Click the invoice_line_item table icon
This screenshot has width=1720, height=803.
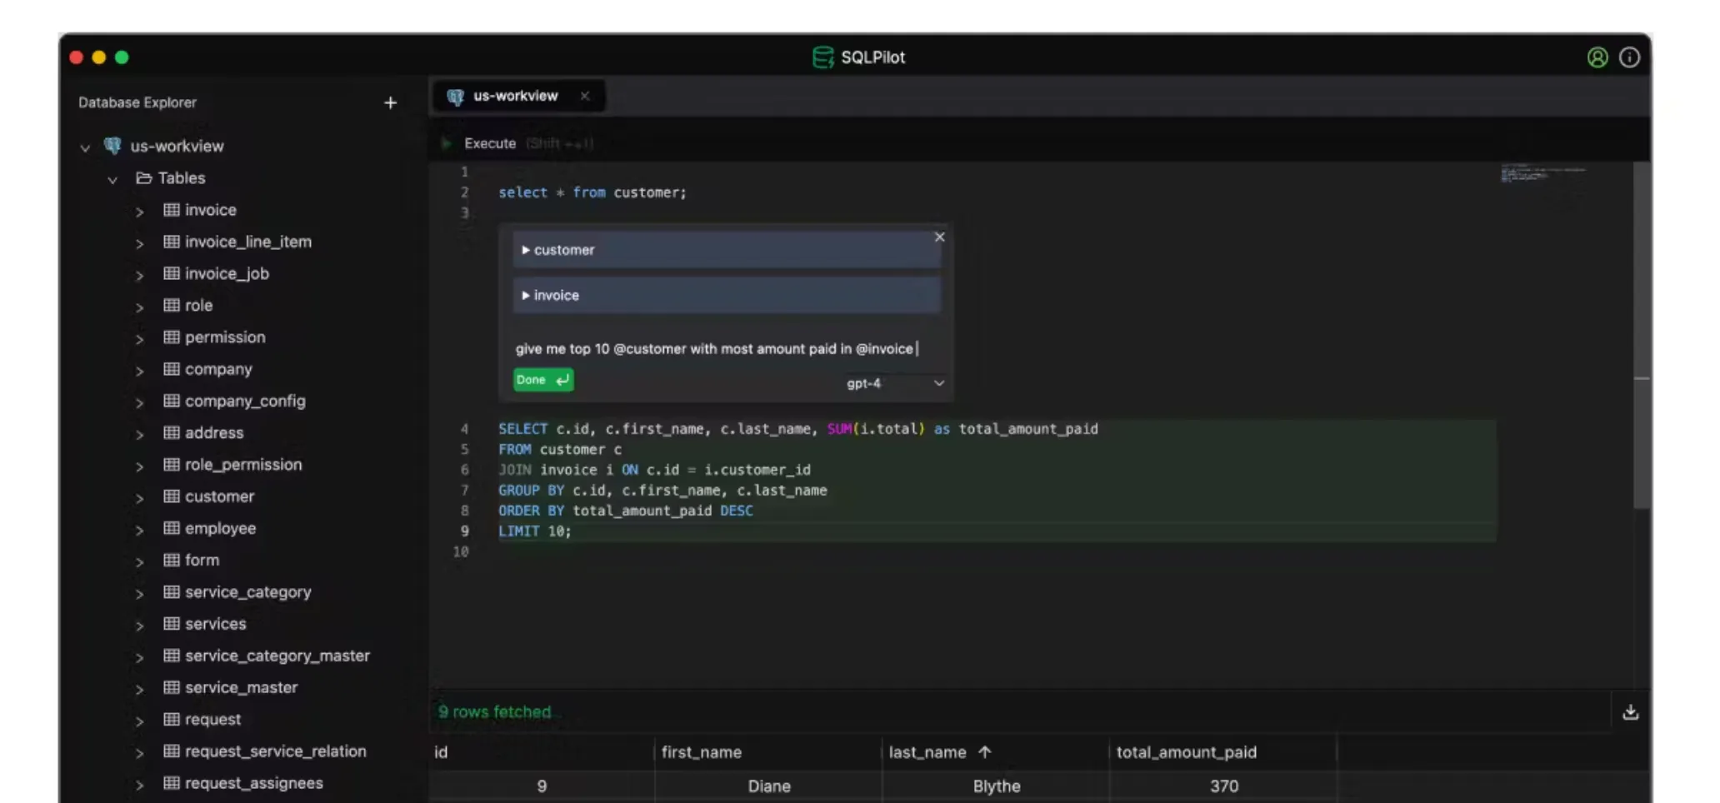172,242
